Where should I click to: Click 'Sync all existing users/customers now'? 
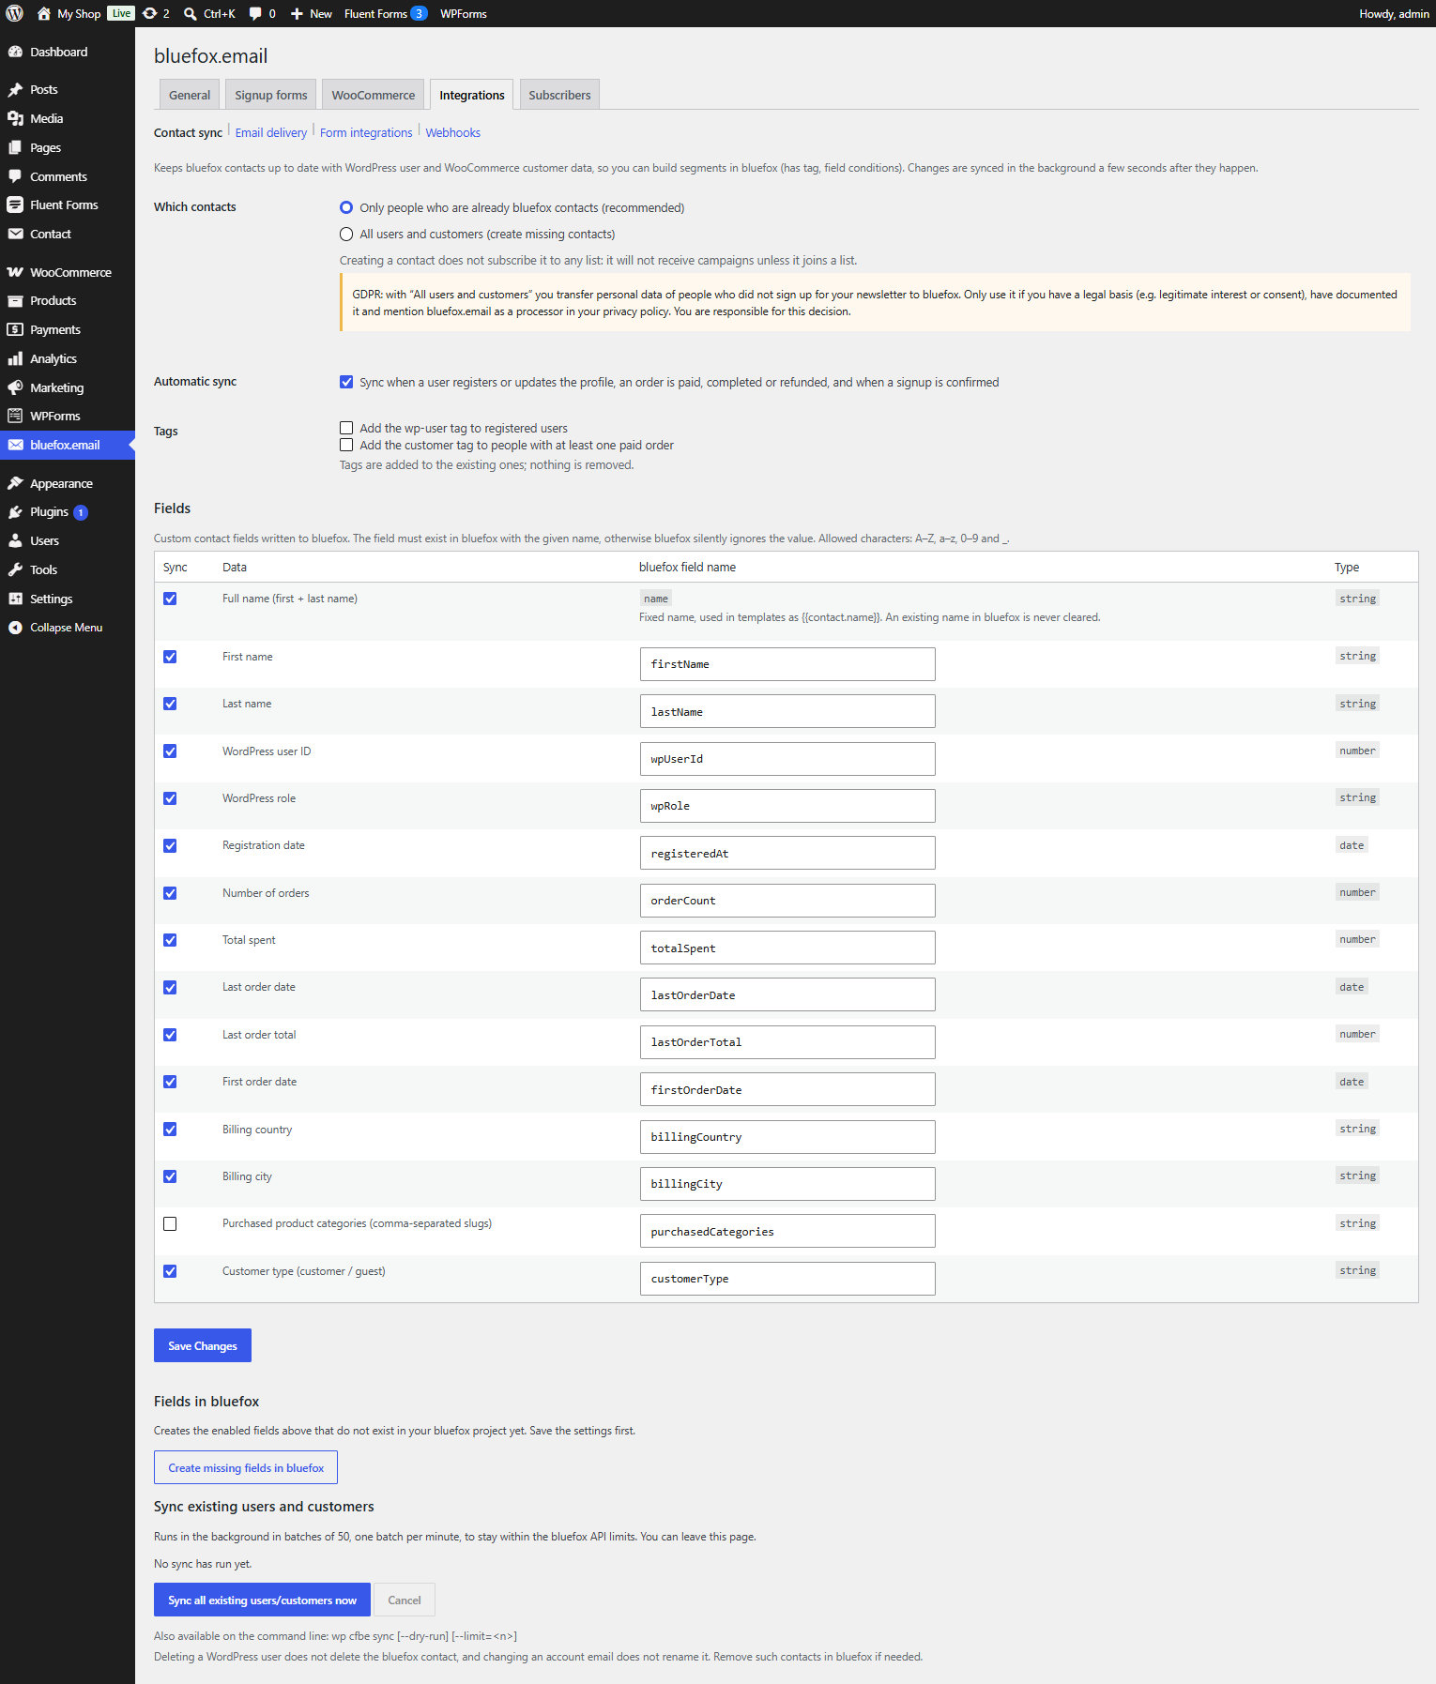262,1601
